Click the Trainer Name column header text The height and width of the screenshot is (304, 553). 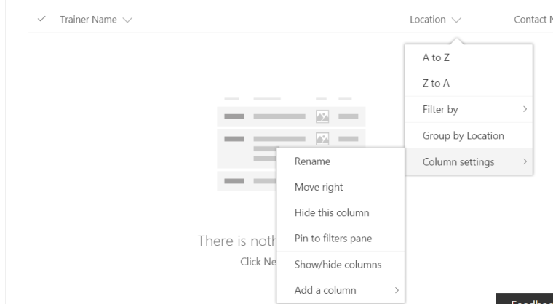pyautogui.click(x=88, y=20)
